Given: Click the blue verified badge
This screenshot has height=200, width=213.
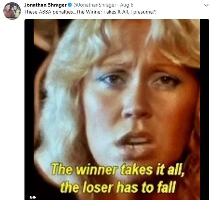Looking at the screenshot, I should pyautogui.click(x=70, y=5).
